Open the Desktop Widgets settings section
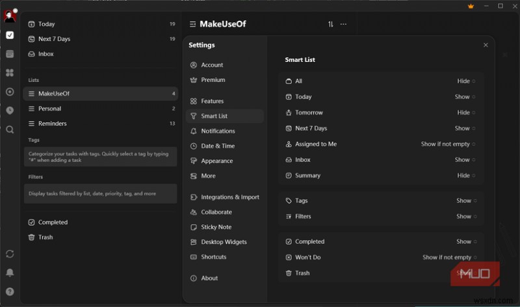 coord(225,242)
